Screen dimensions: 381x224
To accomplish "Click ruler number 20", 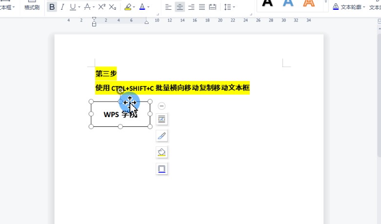I will (x=220, y=20).
